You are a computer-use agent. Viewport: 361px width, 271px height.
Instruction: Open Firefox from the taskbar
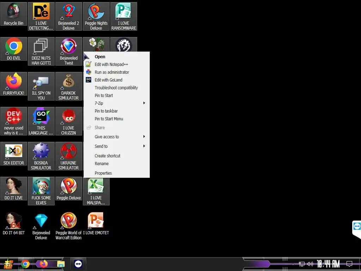click(43, 264)
